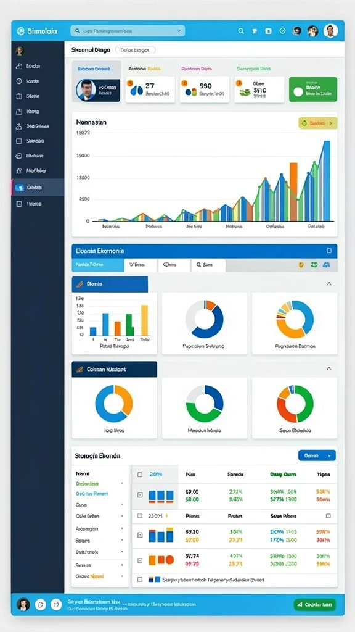
Task: Switch to the Q Stam tab
Action: 208,265
